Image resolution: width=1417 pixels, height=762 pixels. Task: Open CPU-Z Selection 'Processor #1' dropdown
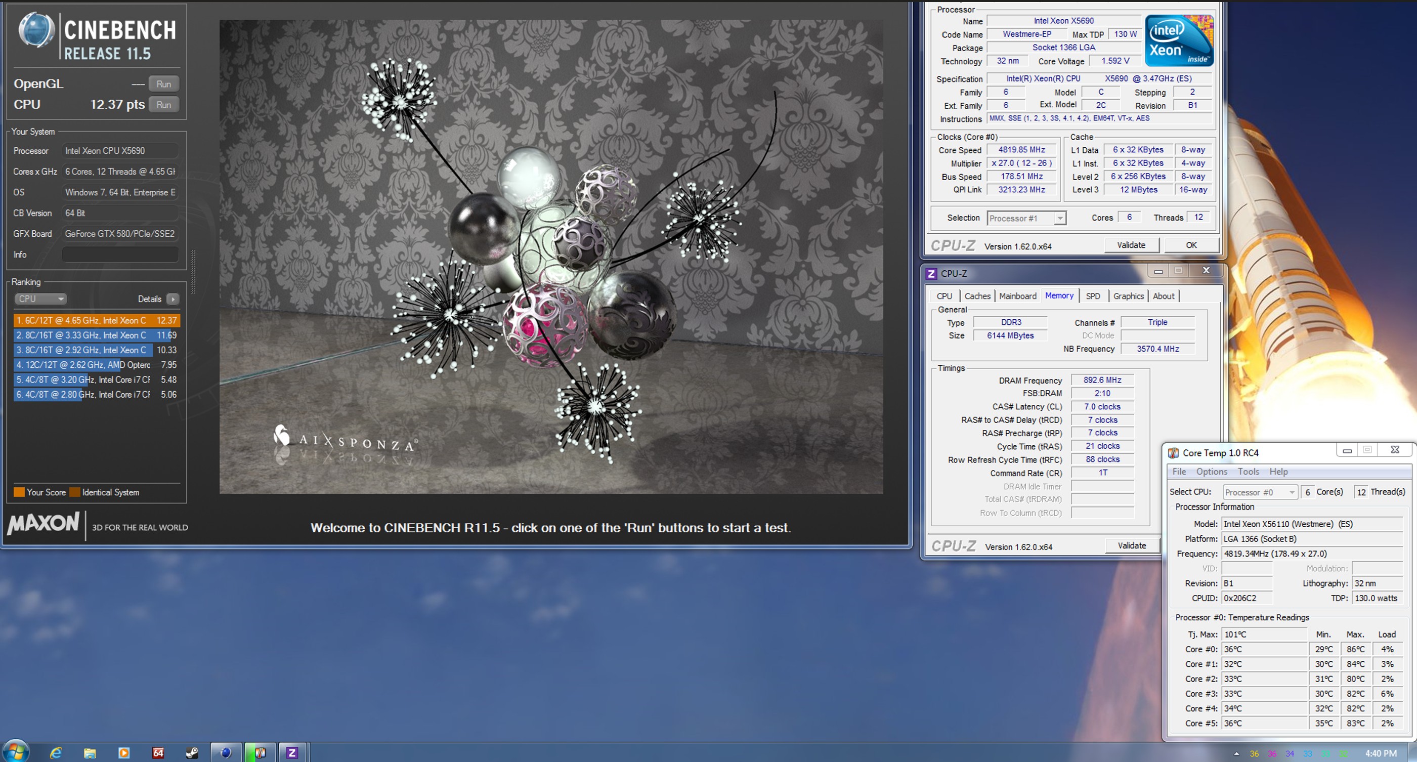click(1026, 219)
